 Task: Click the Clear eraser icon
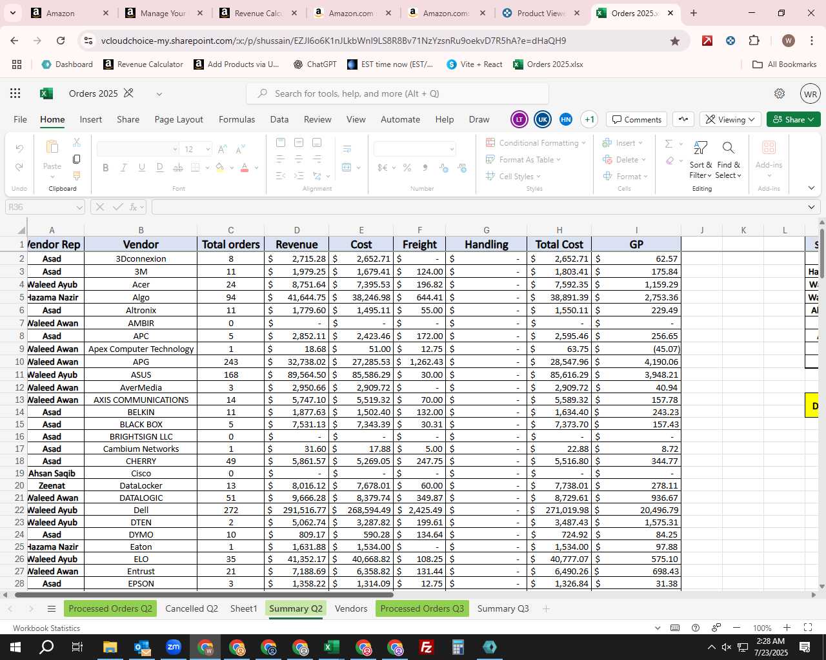coord(670,160)
